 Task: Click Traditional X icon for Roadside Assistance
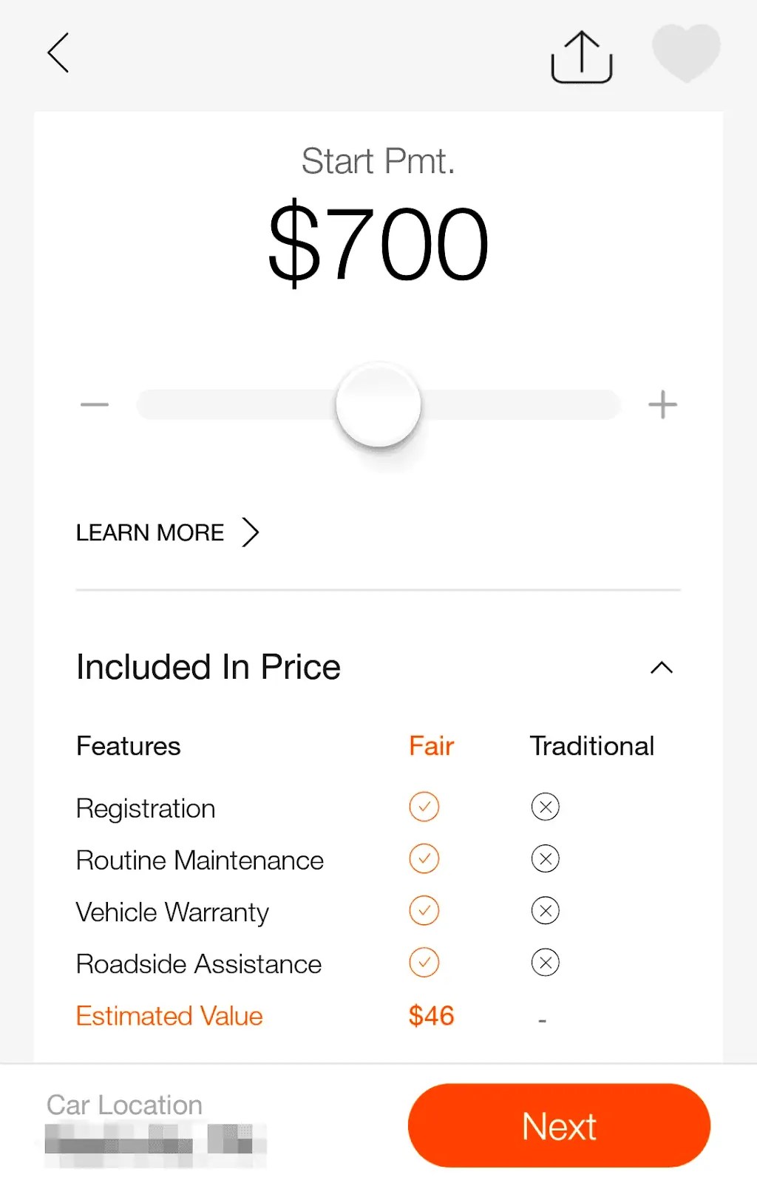click(546, 962)
